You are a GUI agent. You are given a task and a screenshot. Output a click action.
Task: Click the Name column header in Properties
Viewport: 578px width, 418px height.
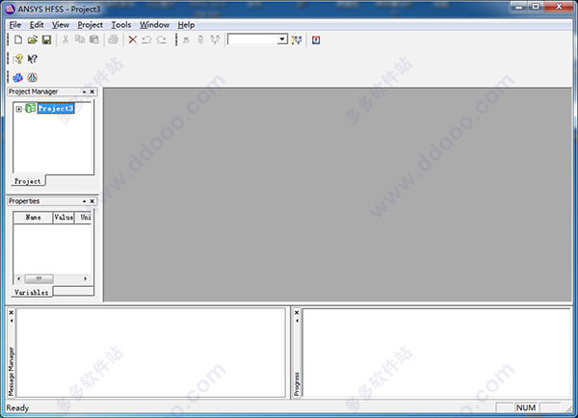tap(33, 217)
